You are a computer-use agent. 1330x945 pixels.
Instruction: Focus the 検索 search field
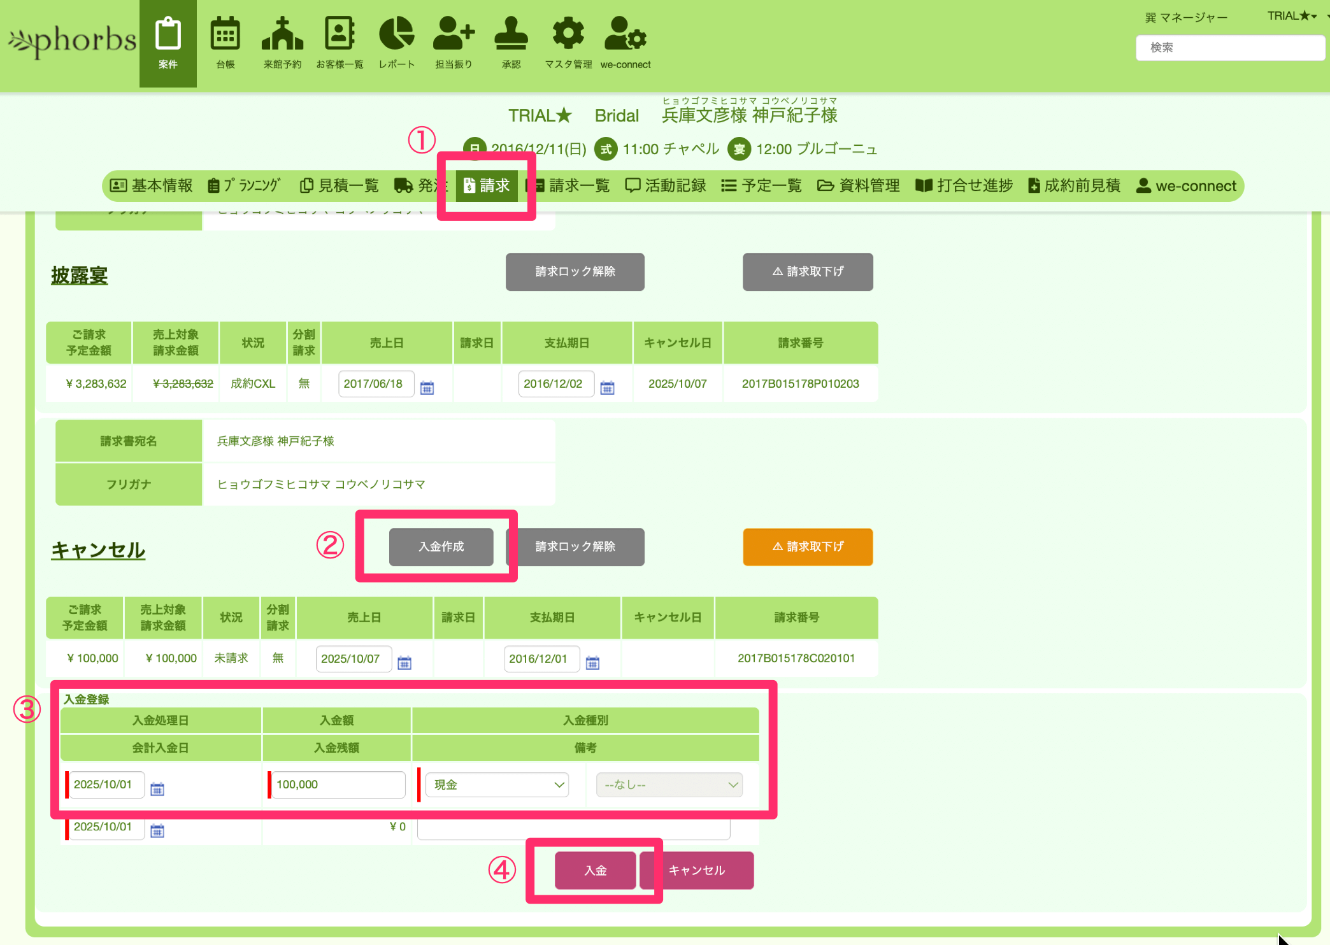(x=1229, y=48)
